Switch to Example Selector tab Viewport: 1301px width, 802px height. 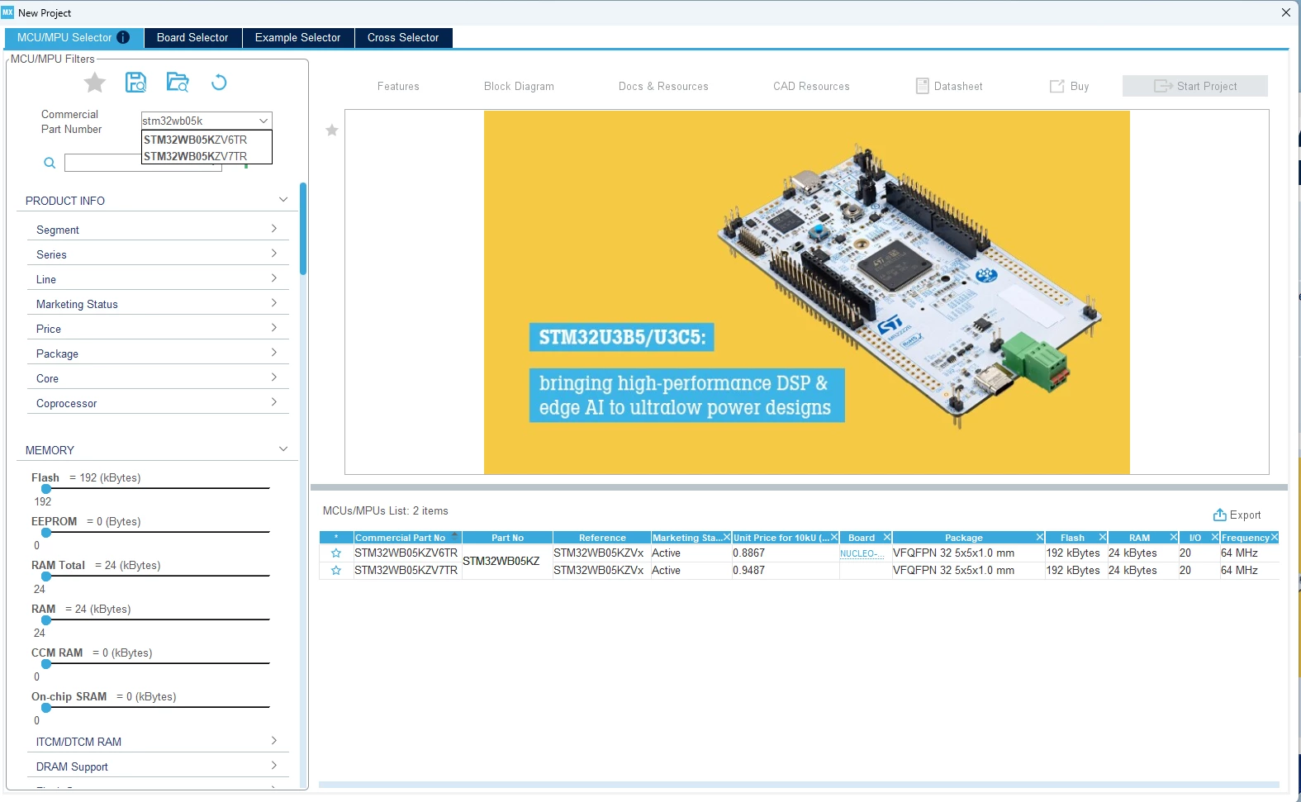point(297,37)
